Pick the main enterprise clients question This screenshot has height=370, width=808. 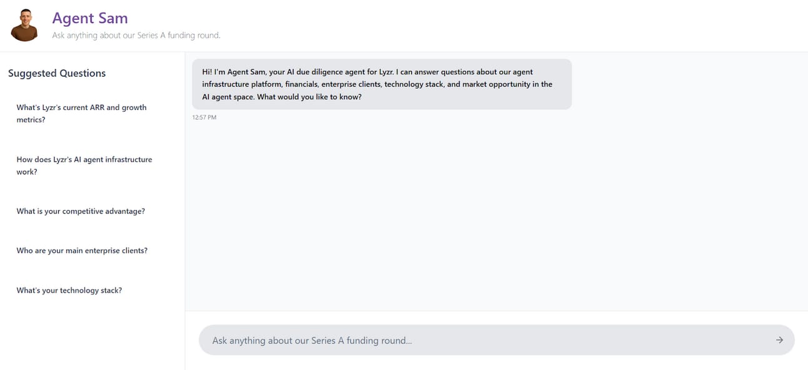82,251
